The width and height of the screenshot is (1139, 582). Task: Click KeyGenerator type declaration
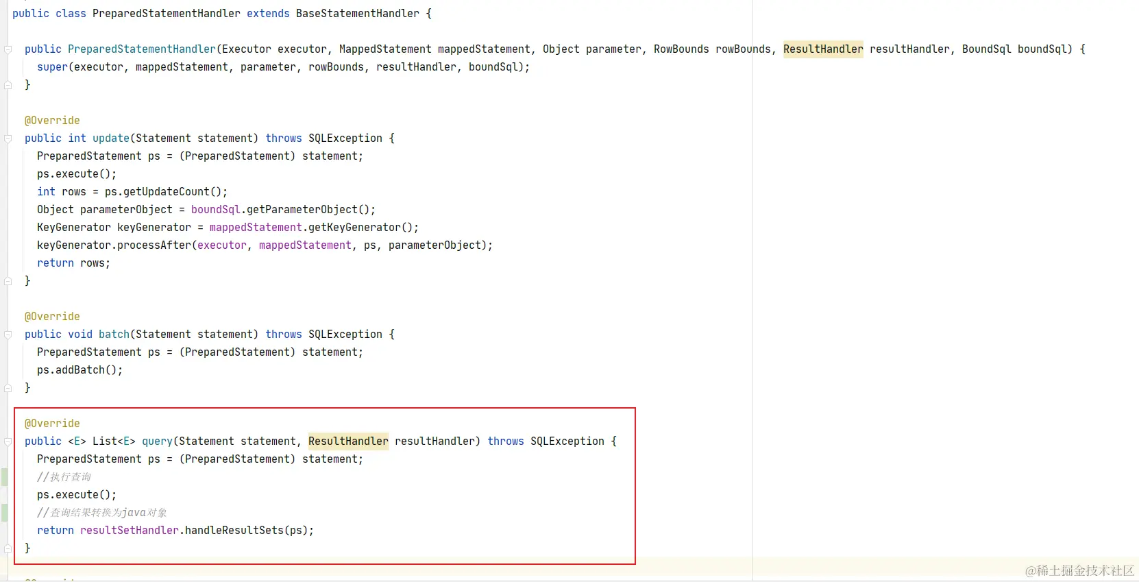[74, 228]
